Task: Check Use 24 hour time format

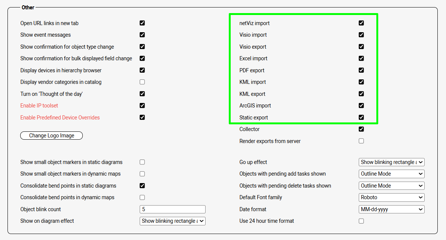Action: point(361,221)
